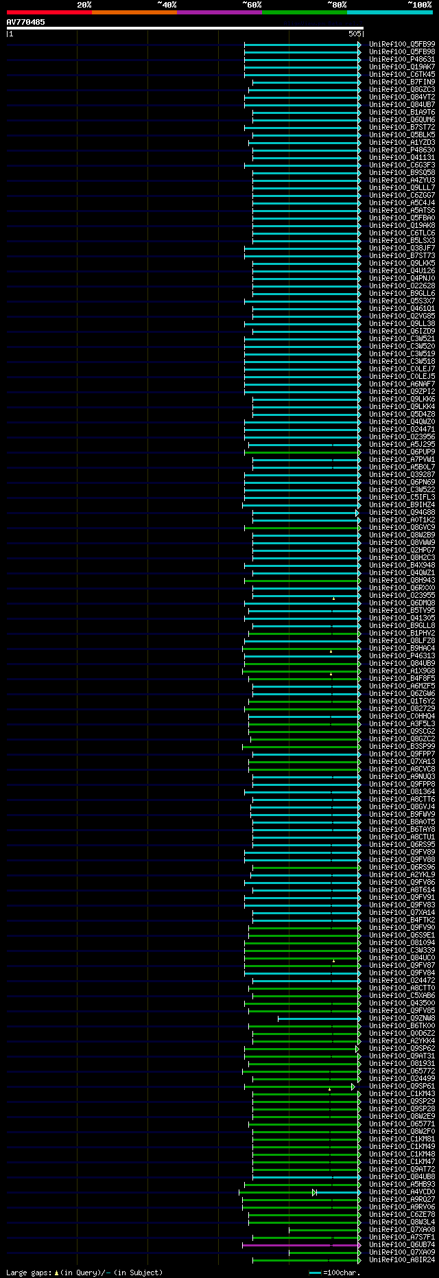Select hit label UniRef100_C3W521
Screen dimensions: 439x1278
402,338
